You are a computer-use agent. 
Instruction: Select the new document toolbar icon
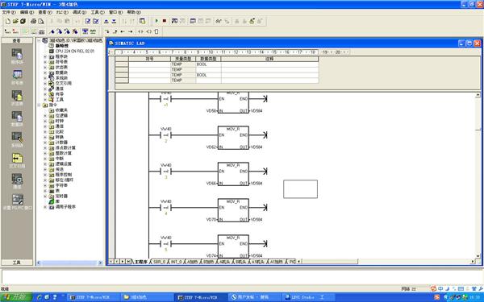point(8,21)
